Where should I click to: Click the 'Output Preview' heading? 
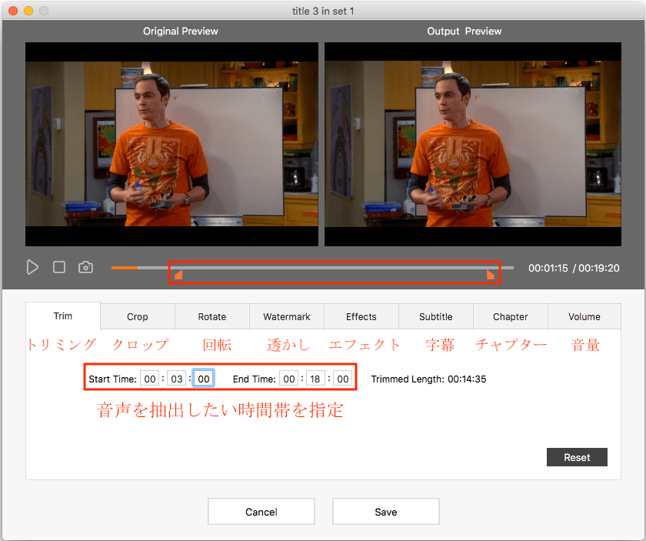[x=465, y=31]
